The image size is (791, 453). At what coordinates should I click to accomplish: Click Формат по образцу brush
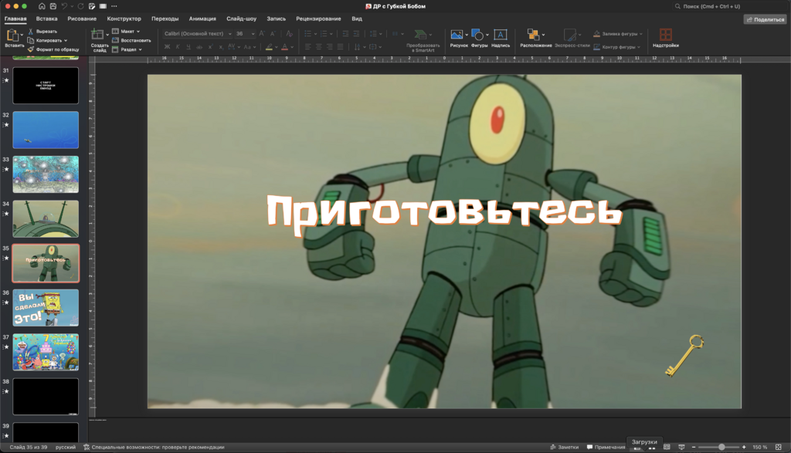point(31,49)
